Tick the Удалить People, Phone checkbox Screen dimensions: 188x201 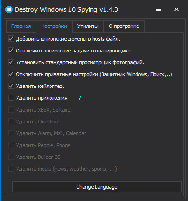pos(11,145)
